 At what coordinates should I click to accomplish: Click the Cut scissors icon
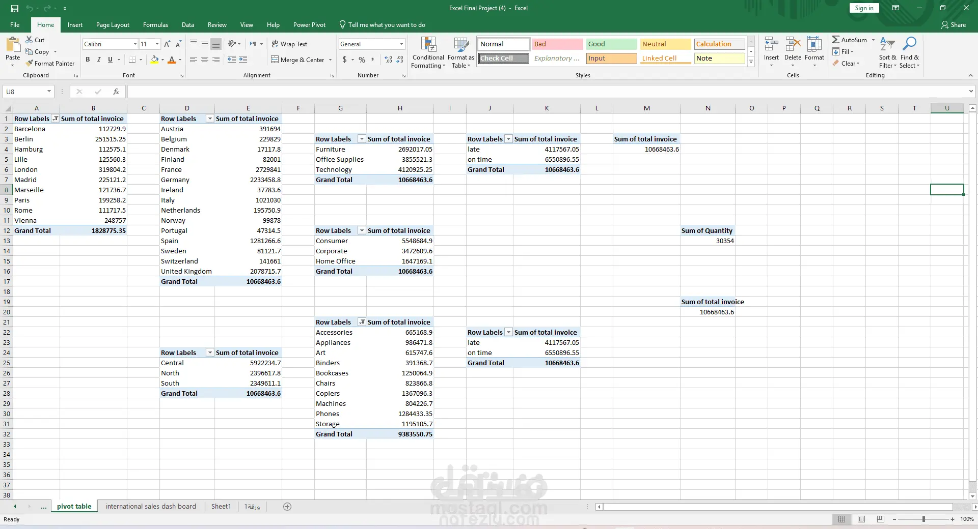pos(29,40)
